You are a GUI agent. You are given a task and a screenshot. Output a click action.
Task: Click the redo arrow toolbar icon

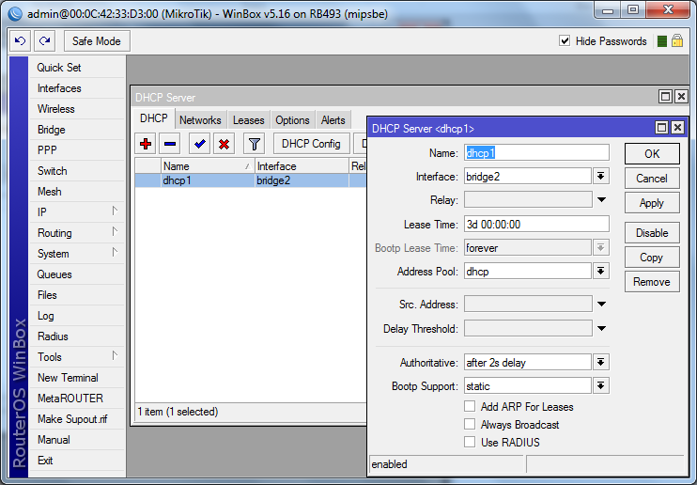[44, 41]
